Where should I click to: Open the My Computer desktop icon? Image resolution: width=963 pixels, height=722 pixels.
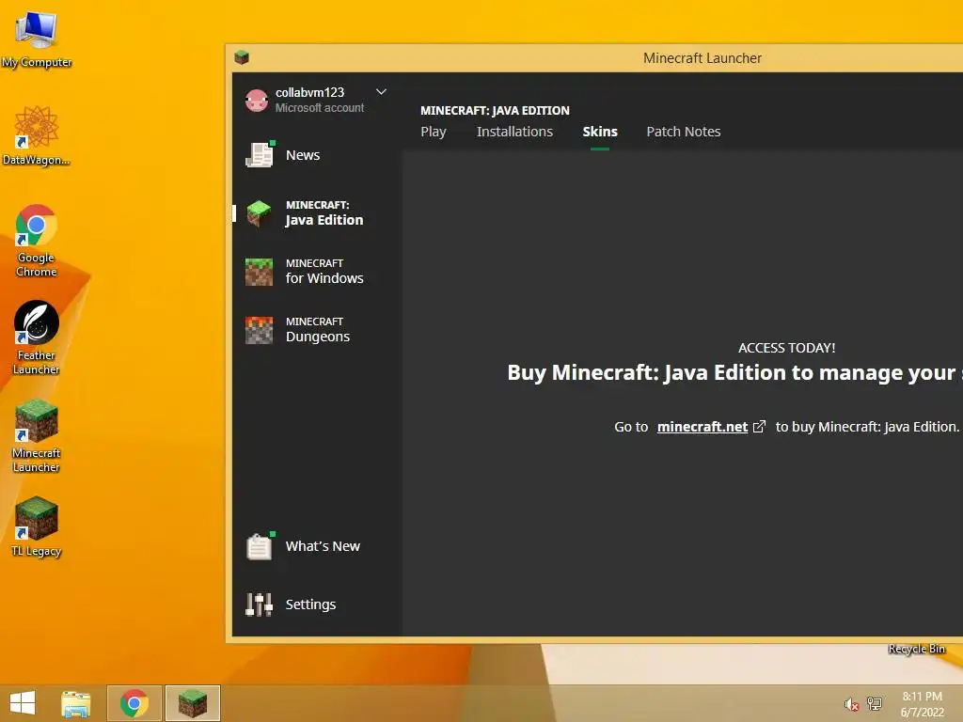coord(37,39)
